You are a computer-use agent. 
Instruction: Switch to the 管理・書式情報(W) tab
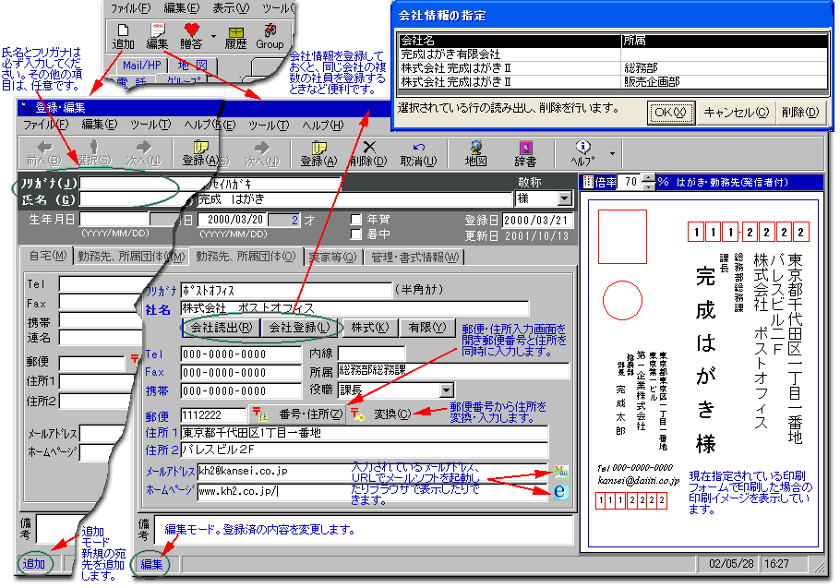[419, 256]
